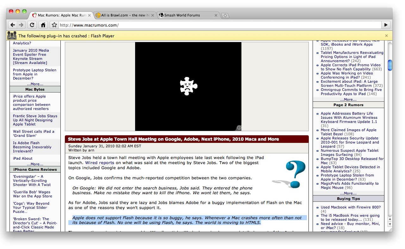This screenshot has height=249, width=405.
Task: Click the Mac Bytes section header
Action: coord(35,89)
